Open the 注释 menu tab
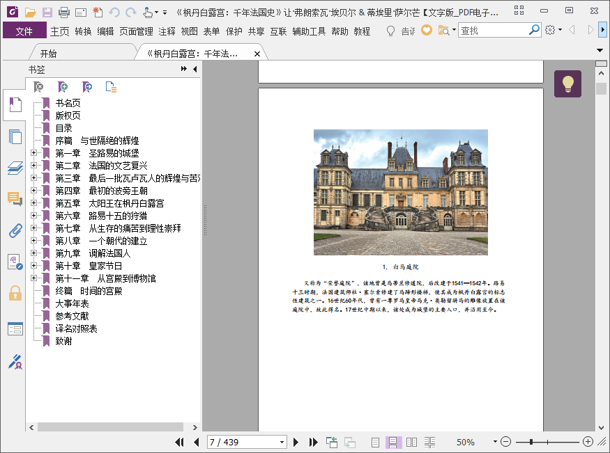Screen dimensions: 610x453 pyautogui.click(x=167, y=31)
